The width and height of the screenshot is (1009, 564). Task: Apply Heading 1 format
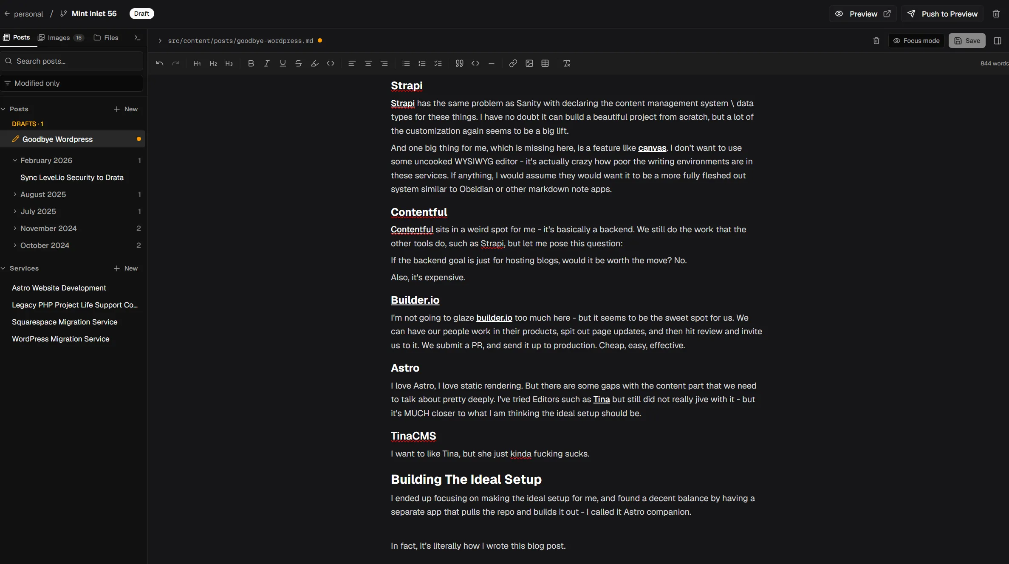[197, 63]
